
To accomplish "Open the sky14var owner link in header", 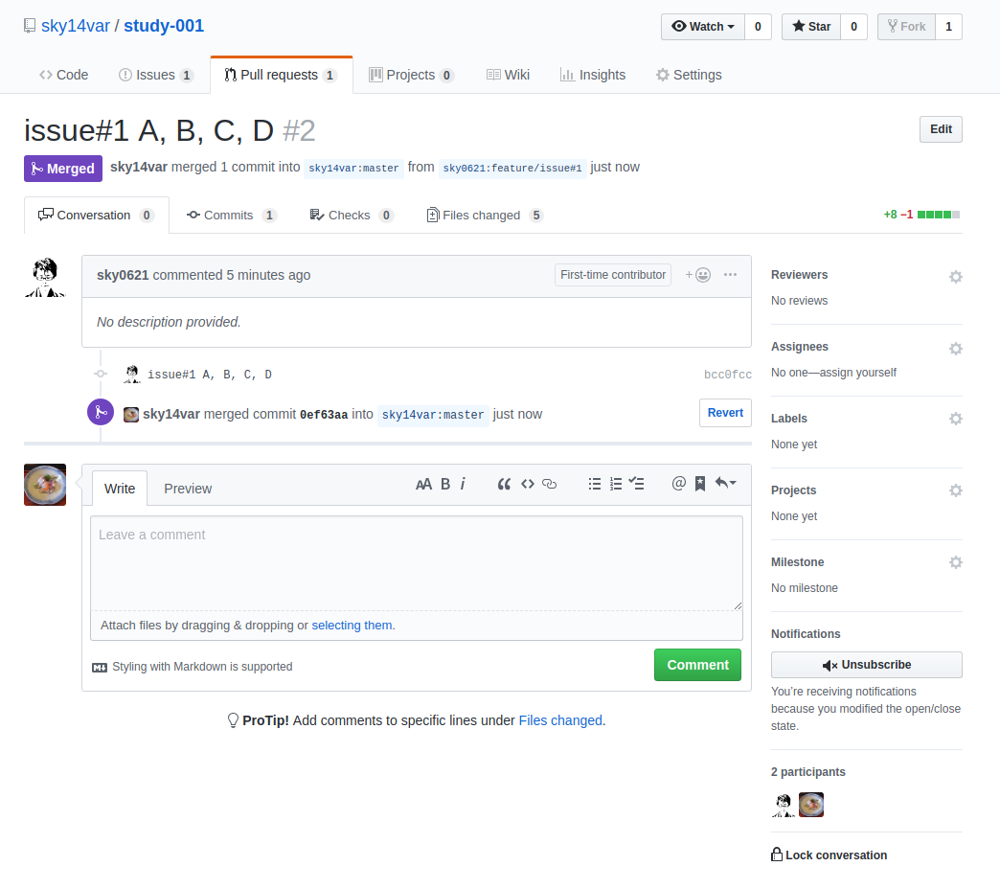I will tap(76, 26).
